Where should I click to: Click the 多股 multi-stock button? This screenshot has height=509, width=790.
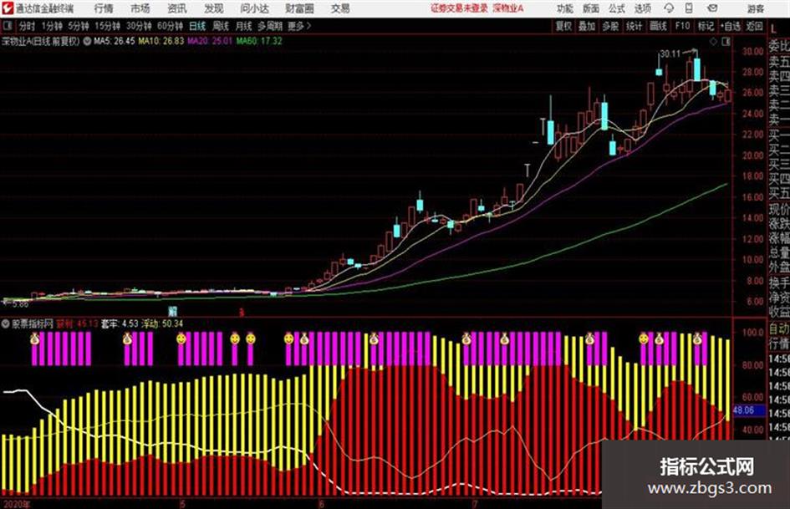610,26
